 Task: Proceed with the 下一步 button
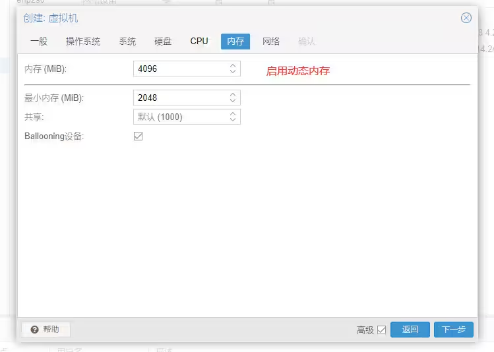click(454, 330)
